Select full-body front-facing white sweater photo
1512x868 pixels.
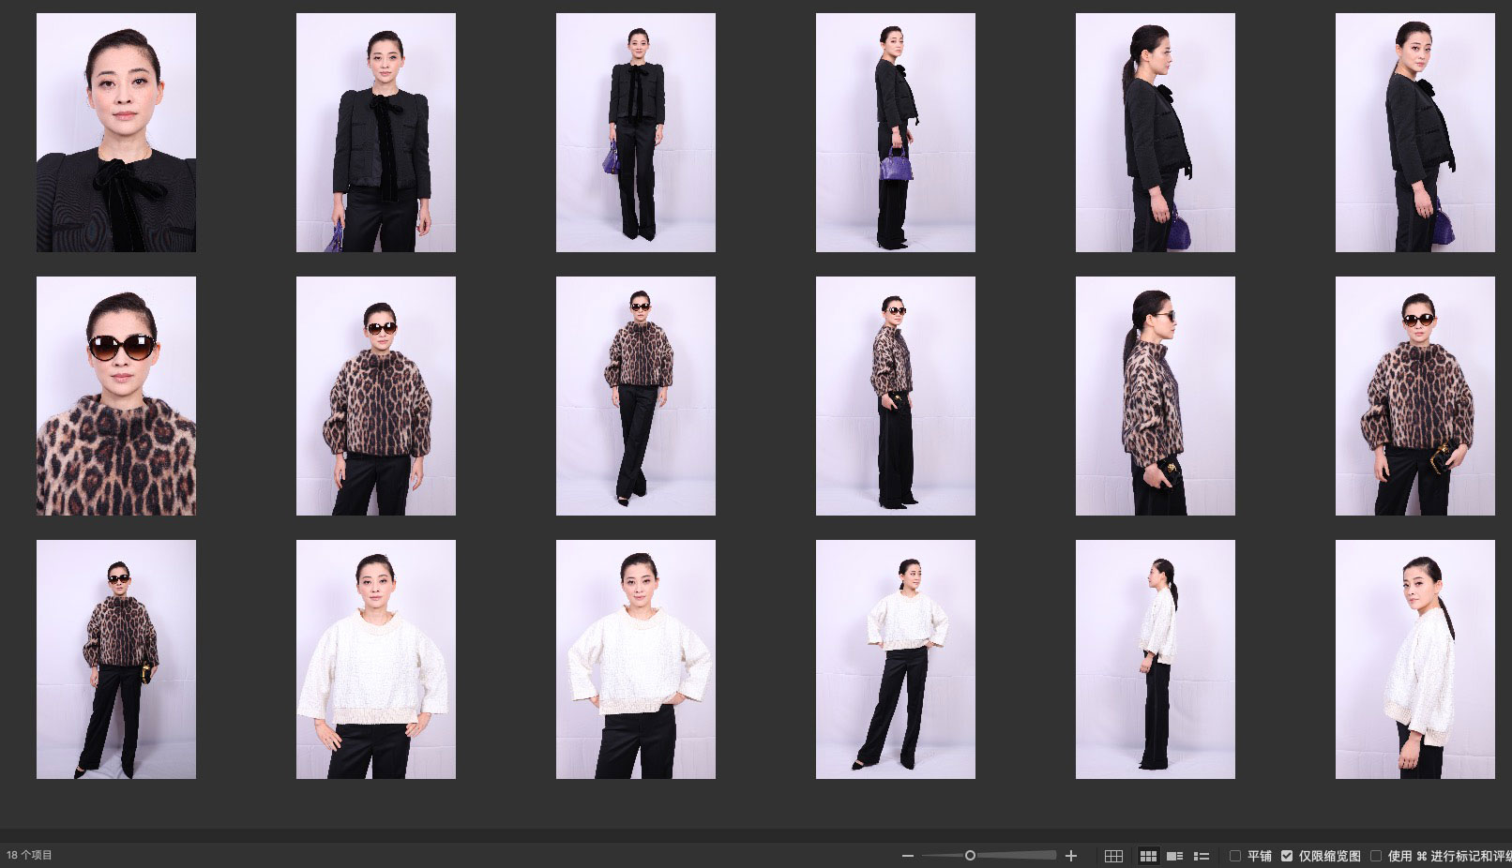(x=896, y=659)
